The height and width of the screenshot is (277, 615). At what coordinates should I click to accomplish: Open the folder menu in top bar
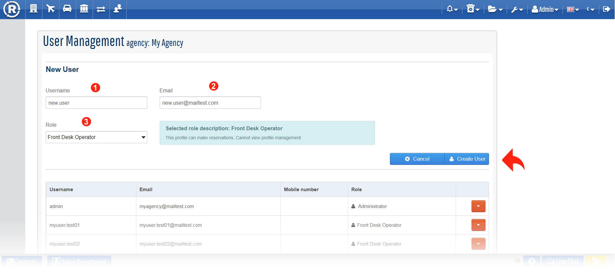[495, 9]
